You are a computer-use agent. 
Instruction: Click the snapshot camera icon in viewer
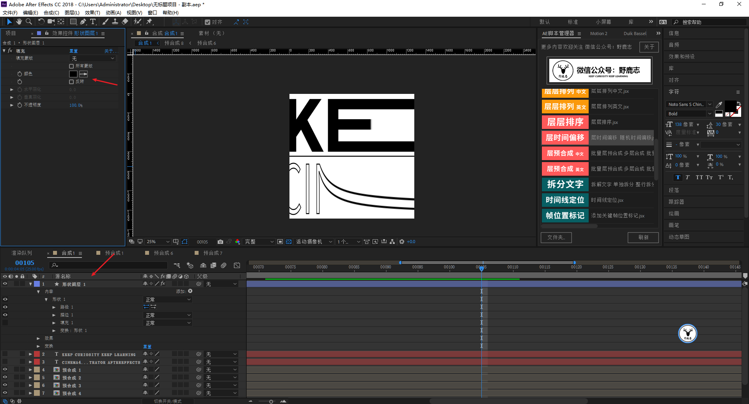click(220, 242)
